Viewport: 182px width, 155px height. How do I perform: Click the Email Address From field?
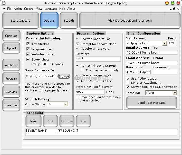[152, 63]
